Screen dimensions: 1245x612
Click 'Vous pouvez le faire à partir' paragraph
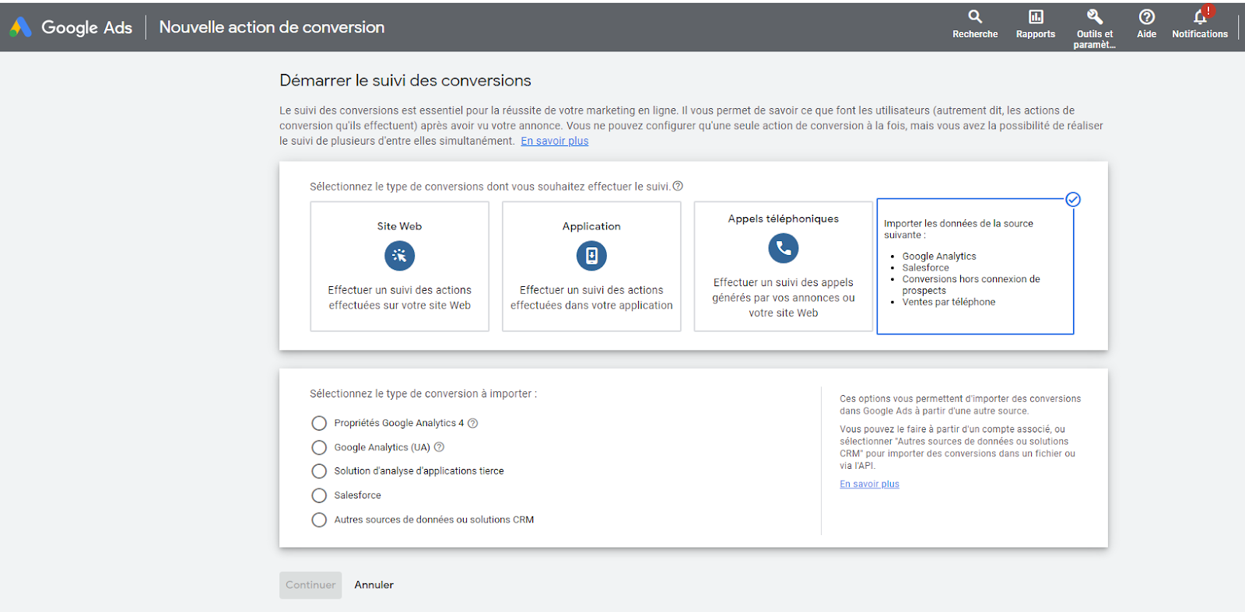coord(957,447)
